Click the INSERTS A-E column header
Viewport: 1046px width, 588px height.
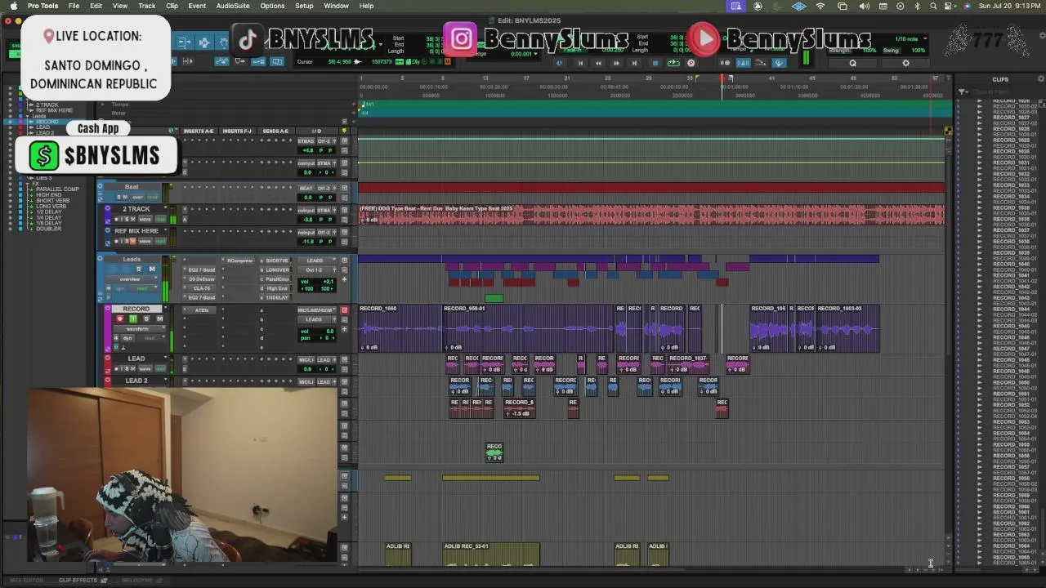coord(198,131)
